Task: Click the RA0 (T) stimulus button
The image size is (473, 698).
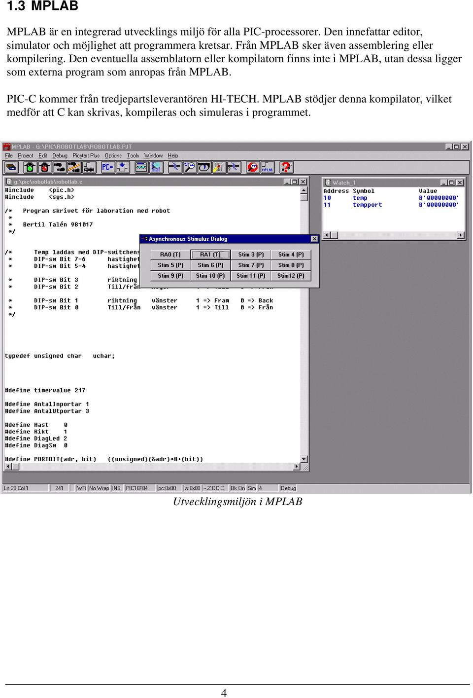Action: tap(170, 255)
